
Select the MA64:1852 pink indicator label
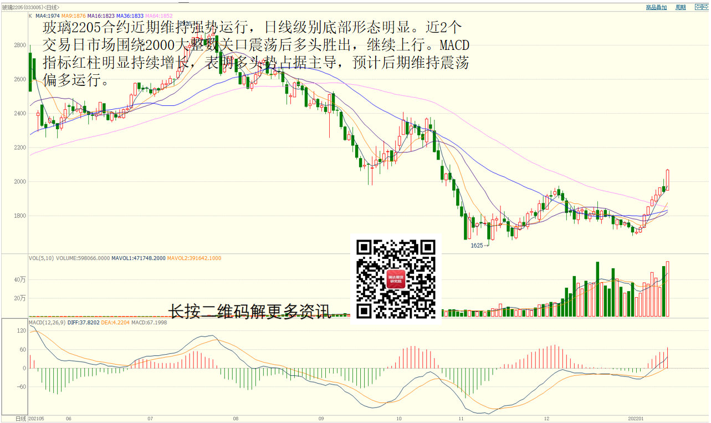(159, 16)
